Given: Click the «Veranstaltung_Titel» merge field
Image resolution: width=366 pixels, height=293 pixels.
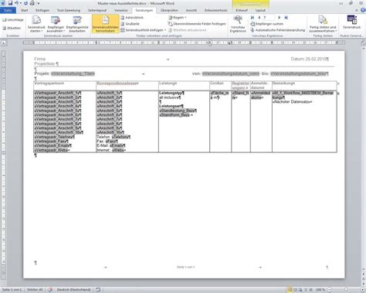Looking at the screenshot, I should 73,73.
